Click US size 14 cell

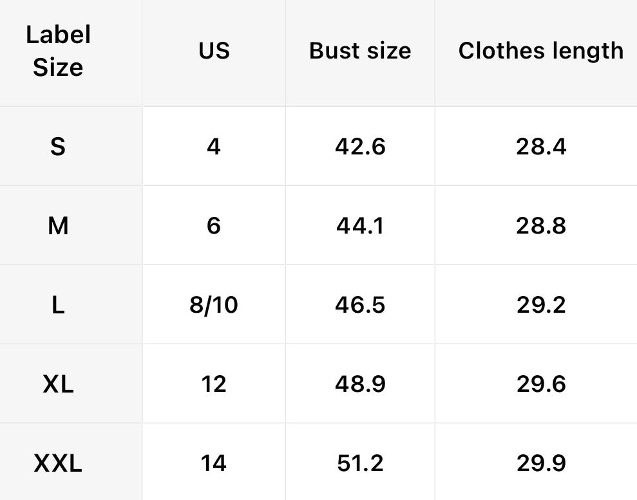tap(214, 463)
